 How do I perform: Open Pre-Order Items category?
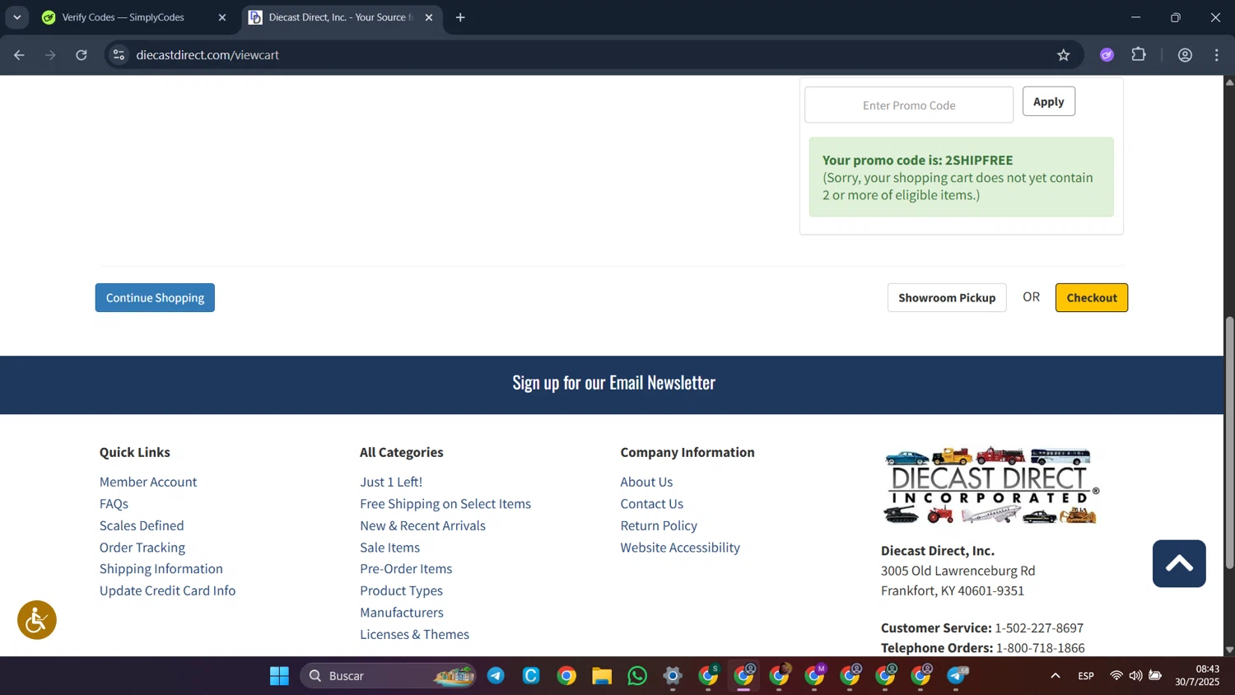click(406, 569)
